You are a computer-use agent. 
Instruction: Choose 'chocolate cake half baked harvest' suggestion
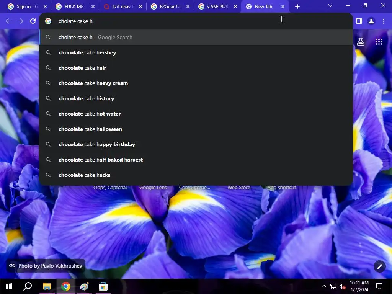196,160
